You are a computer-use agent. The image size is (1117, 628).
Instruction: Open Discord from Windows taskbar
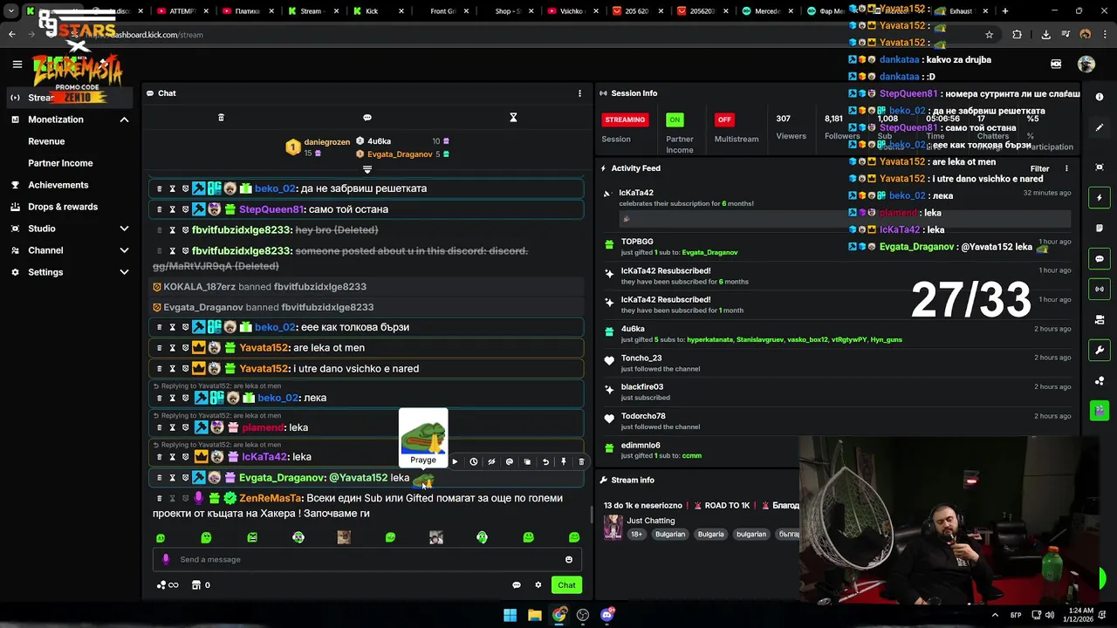tap(607, 615)
